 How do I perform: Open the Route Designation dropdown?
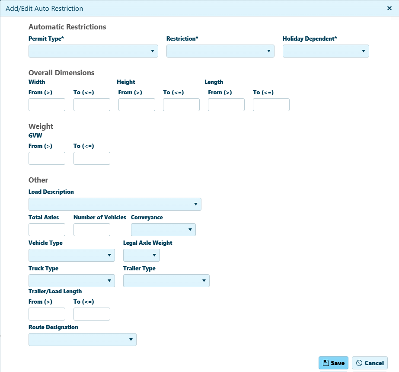click(82, 340)
